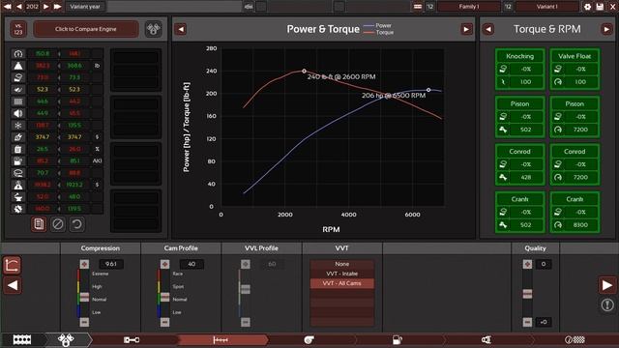Open the Family 1 name field
The width and height of the screenshot is (619, 348).
tap(468, 7)
